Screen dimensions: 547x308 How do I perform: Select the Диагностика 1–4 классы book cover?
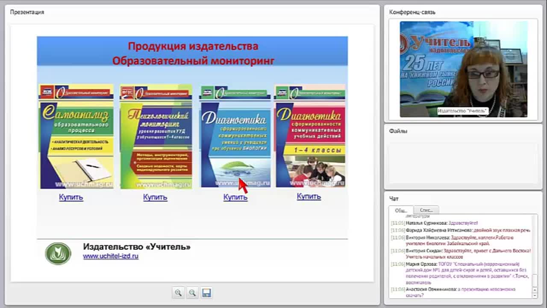click(310, 136)
